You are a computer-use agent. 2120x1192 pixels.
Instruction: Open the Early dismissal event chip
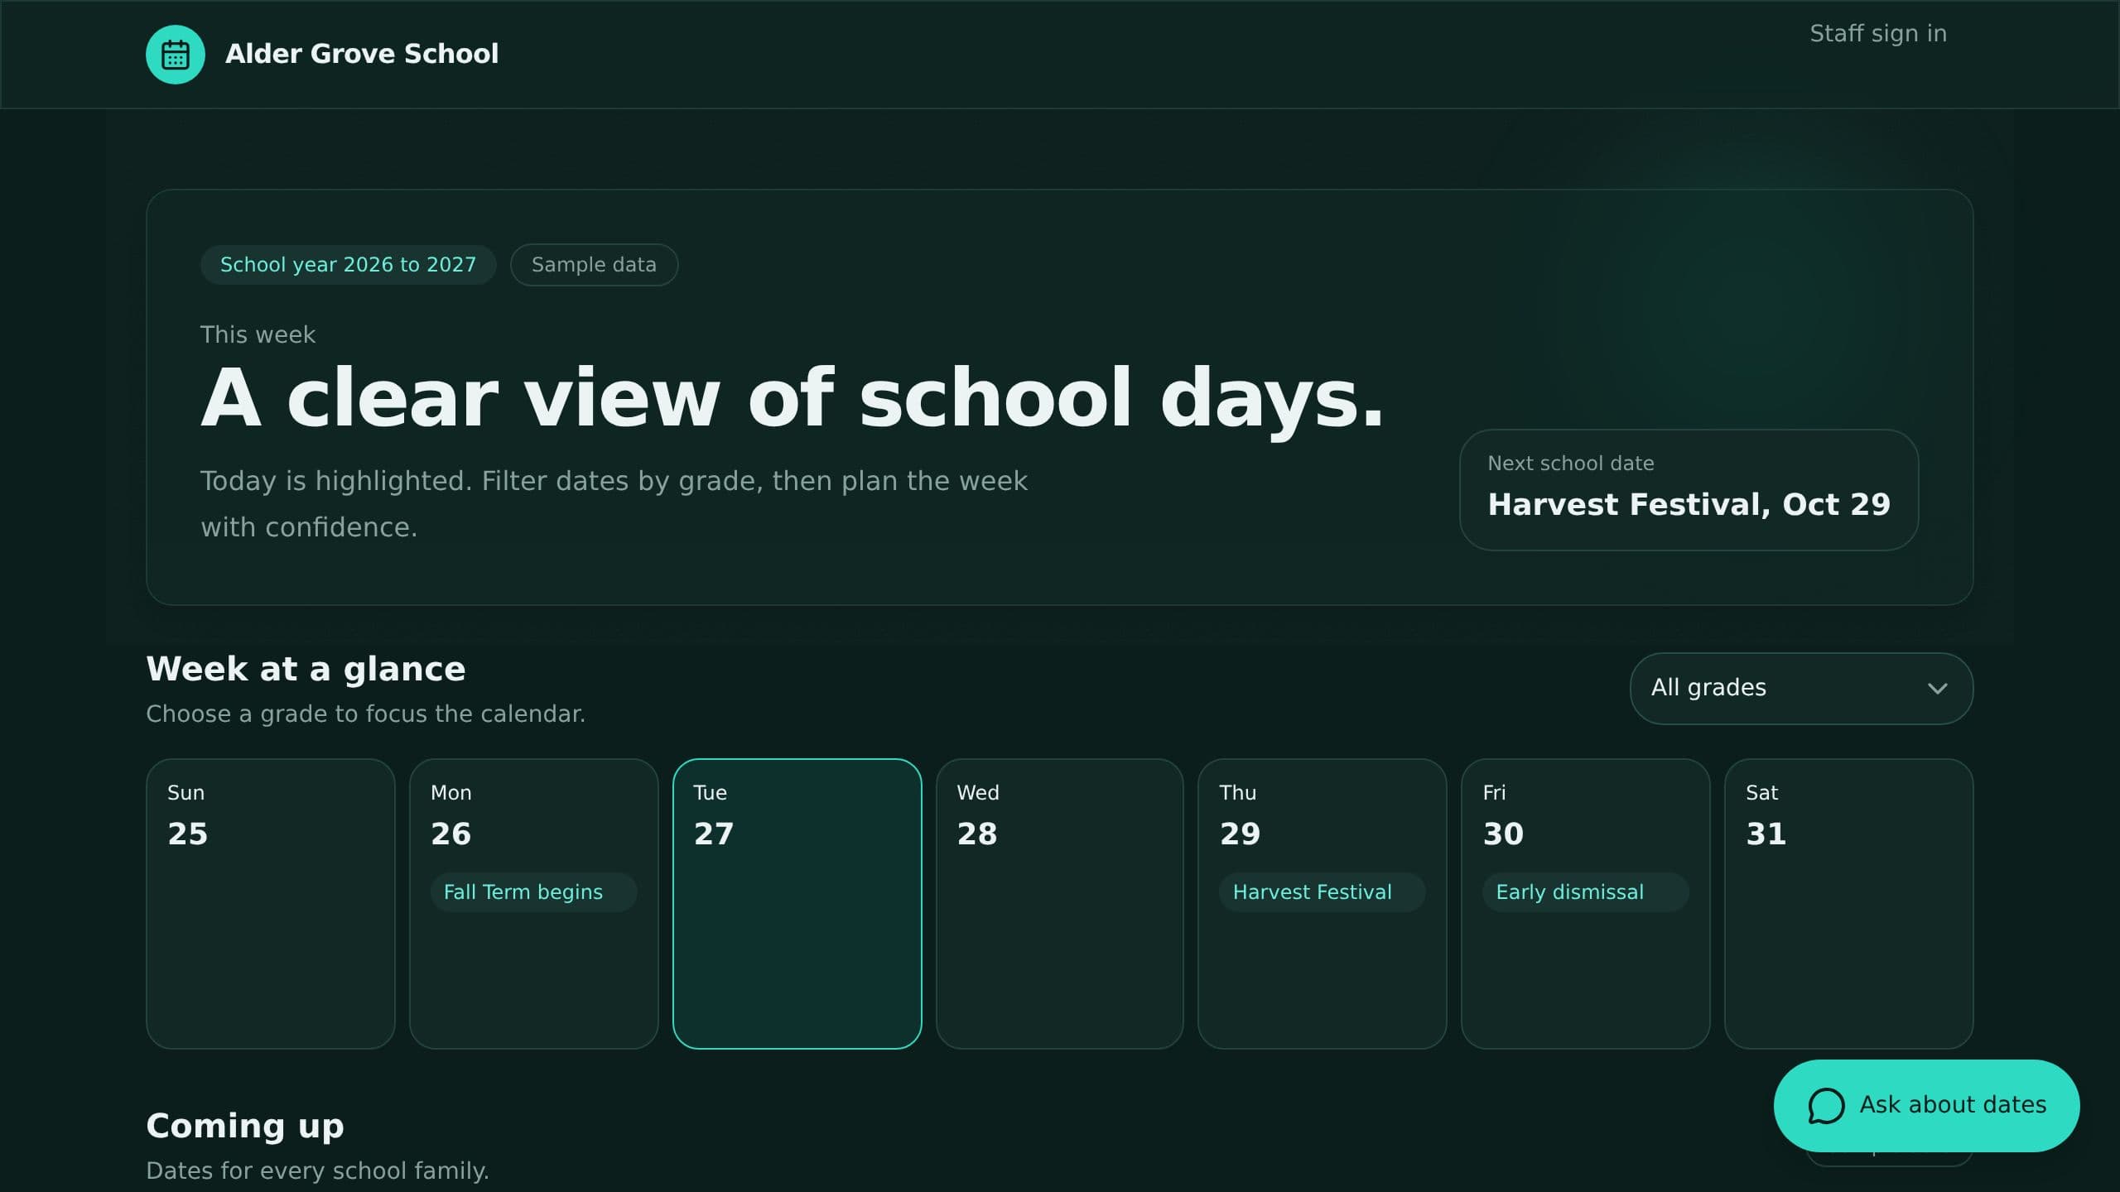(x=1585, y=892)
